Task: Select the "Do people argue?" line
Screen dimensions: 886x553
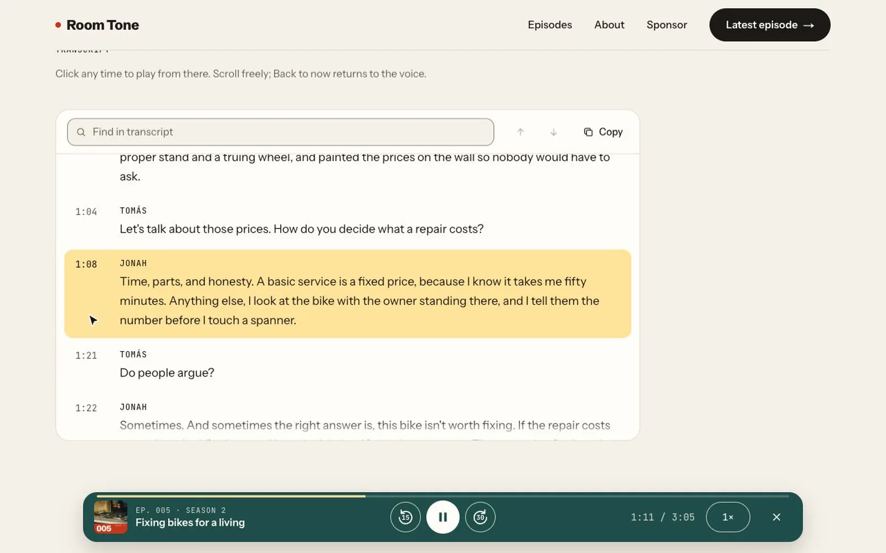Action: click(x=167, y=373)
